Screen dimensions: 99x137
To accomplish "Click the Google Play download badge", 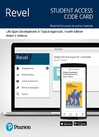I will (80, 124).
